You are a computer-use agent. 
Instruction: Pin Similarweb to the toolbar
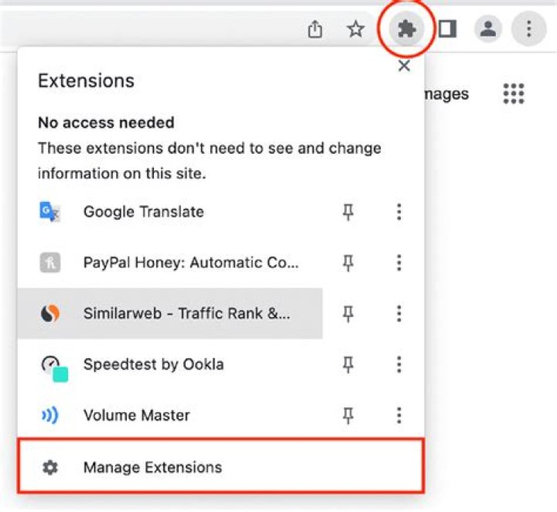(x=348, y=313)
